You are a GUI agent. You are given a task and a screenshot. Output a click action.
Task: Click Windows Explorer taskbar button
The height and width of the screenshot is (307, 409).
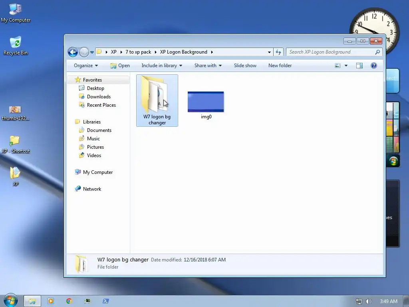click(x=32, y=301)
